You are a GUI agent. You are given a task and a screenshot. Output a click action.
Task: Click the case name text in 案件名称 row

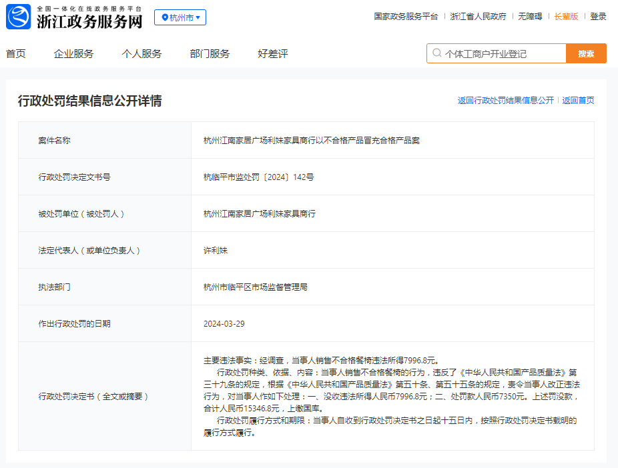click(x=312, y=141)
